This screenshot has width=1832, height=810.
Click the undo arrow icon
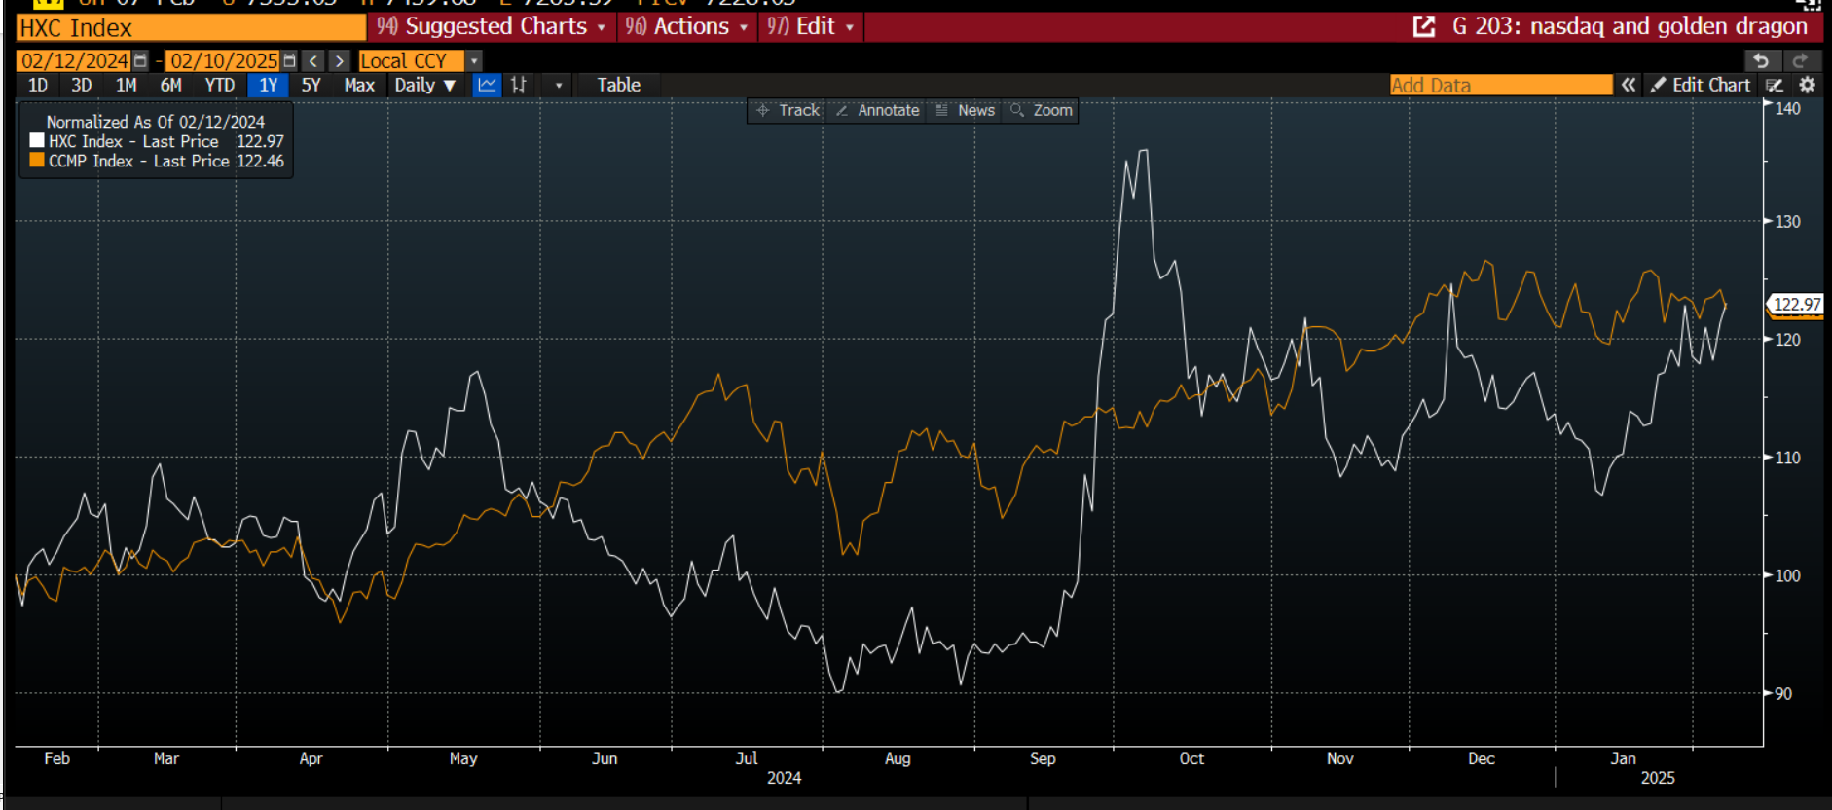(x=1761, y=61)
